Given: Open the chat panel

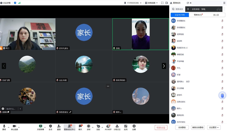Looking at the screenshot, I should click(80, 126).
